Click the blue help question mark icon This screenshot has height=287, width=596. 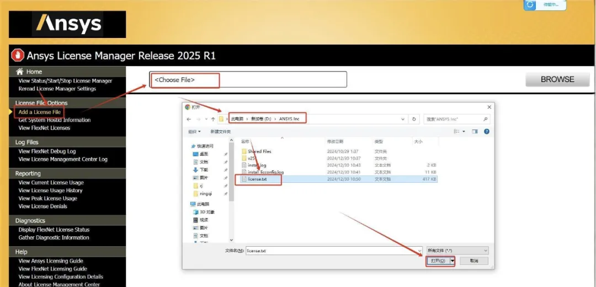pos(487,131)
